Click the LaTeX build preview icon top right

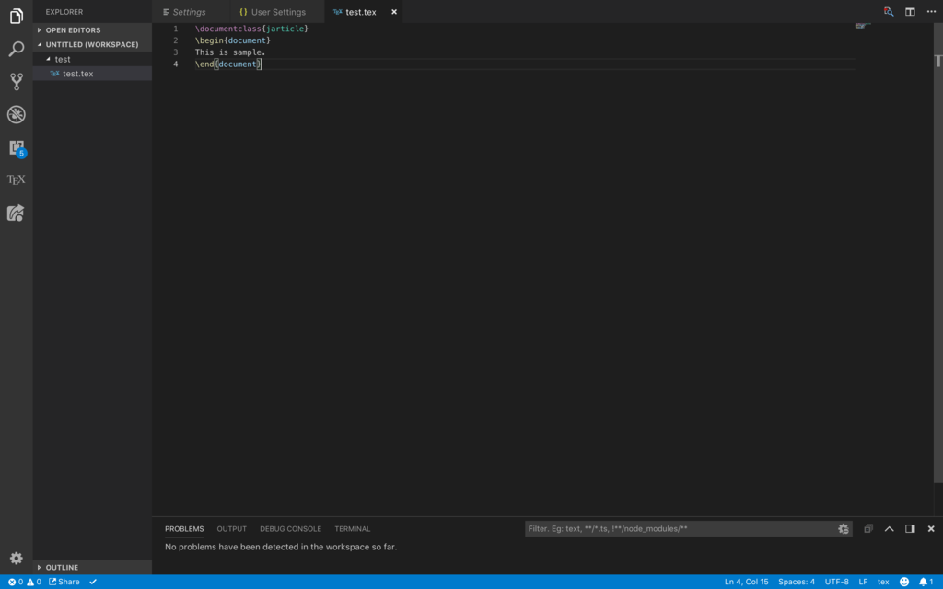coord(889,11)
